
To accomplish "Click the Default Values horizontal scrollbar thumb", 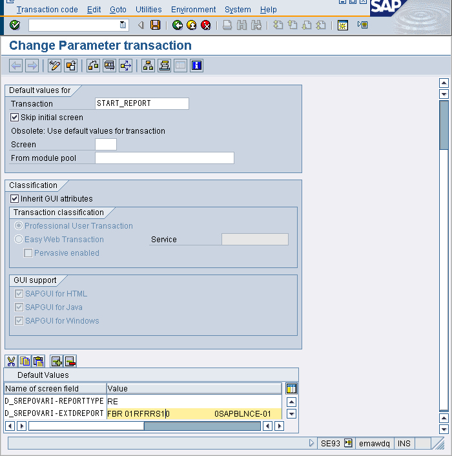I will click(x=202, y=426).
